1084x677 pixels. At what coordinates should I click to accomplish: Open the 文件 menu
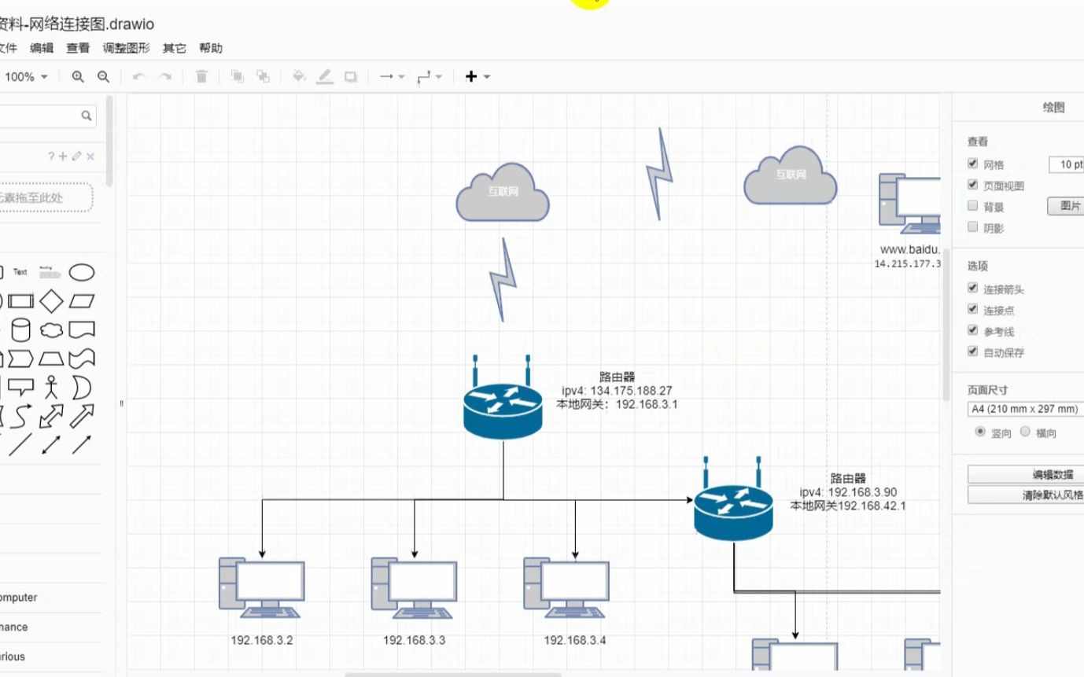click(7, 48)
